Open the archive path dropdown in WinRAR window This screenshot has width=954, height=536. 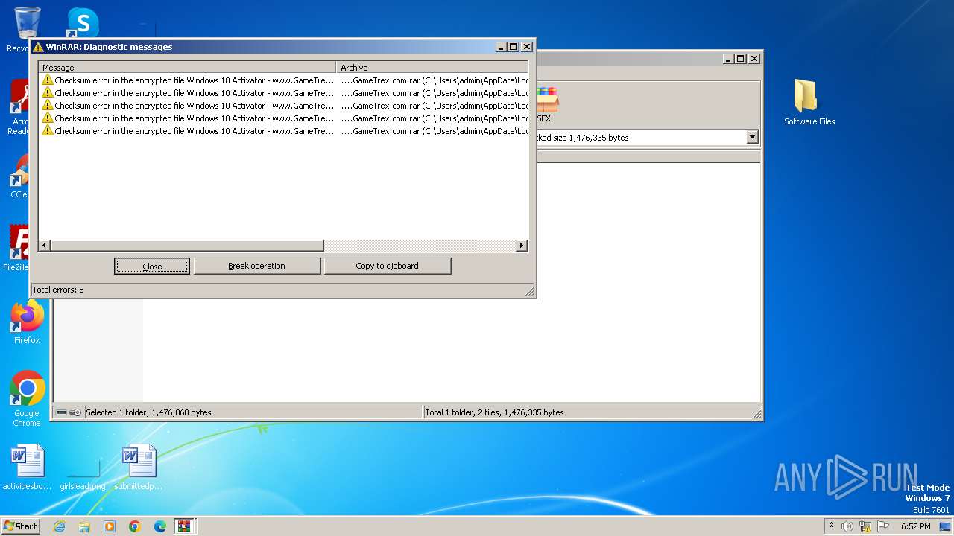[752, 137]
